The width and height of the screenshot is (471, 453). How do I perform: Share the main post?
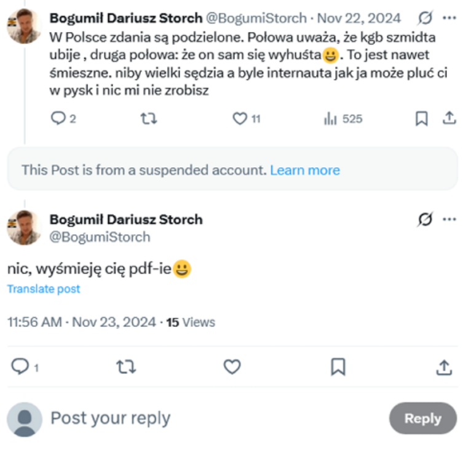point(444,367)
